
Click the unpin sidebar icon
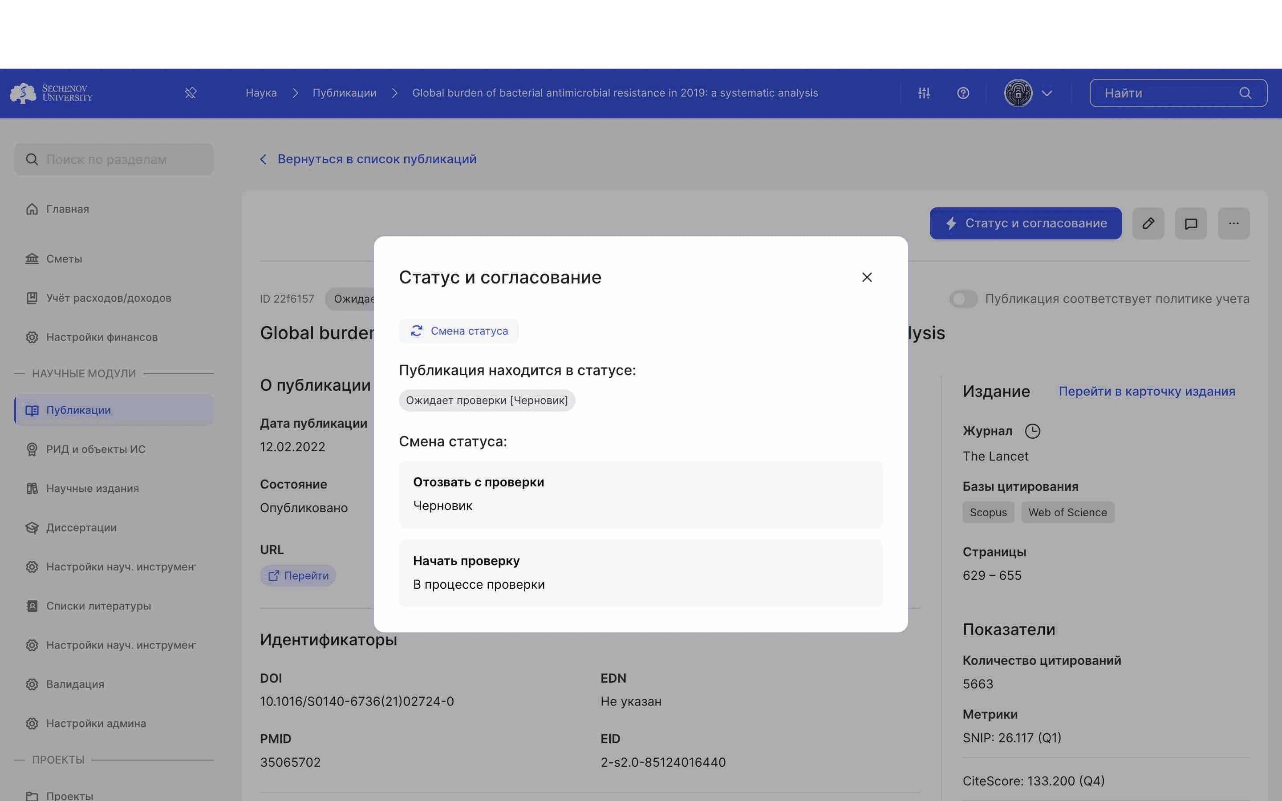[x=191, y=93]
